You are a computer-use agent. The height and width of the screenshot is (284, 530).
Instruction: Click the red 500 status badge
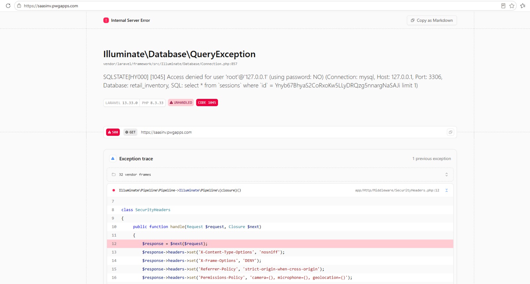tap(113, 132)
